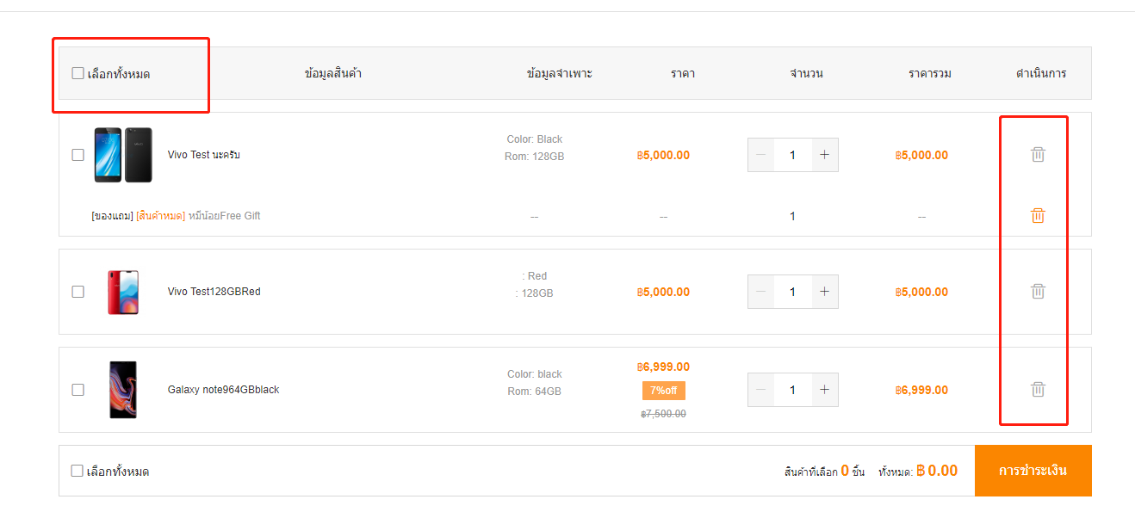Click the ราคารวม column header
Image resolution: width=1135 pixels, height=518 pixels.
(929, 73)
